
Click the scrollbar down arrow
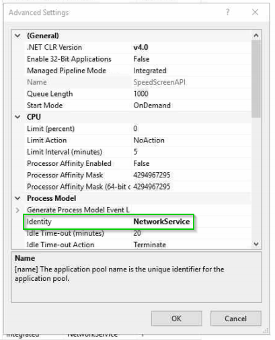[256, 244]
